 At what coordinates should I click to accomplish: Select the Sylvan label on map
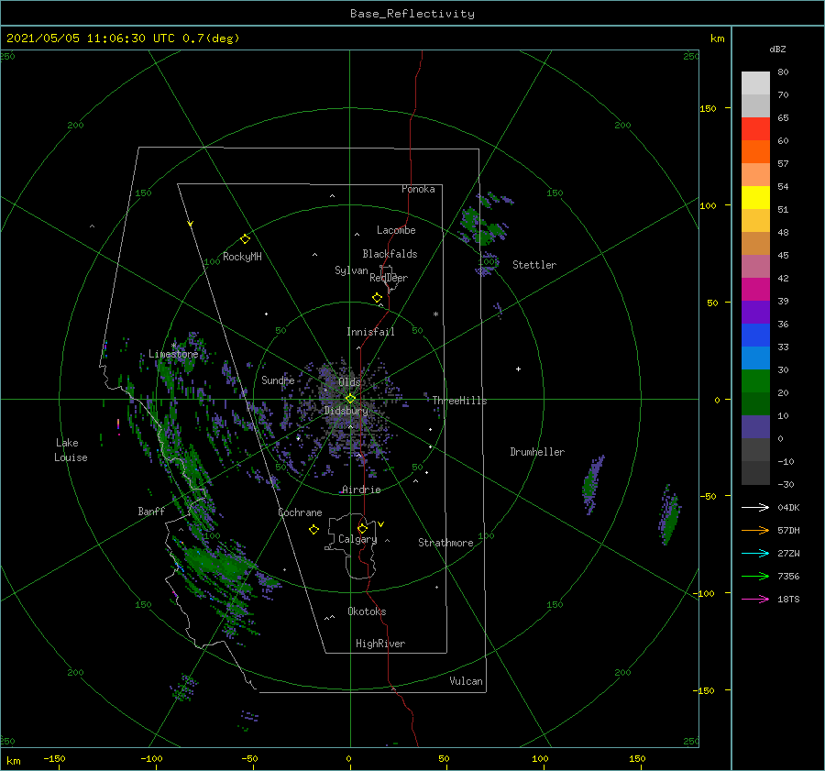coord(351,270)
